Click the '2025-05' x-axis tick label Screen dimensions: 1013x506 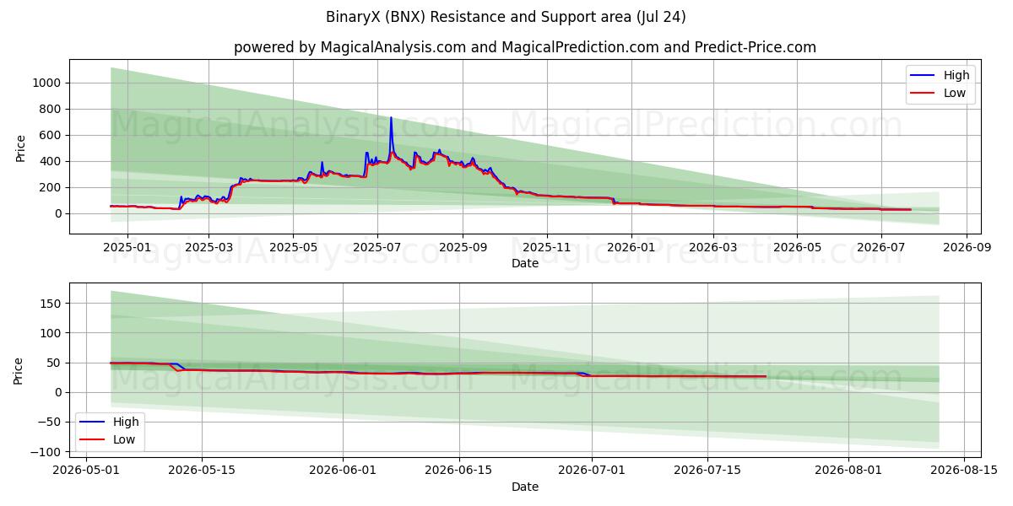coord(293,248)
